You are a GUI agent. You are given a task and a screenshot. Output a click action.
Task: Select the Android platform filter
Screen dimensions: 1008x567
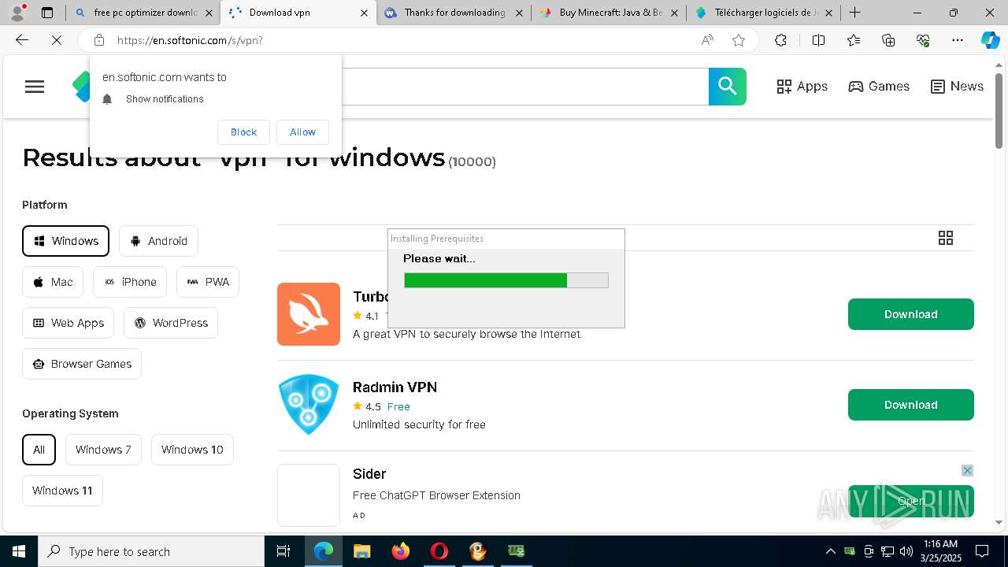point(158,241)
